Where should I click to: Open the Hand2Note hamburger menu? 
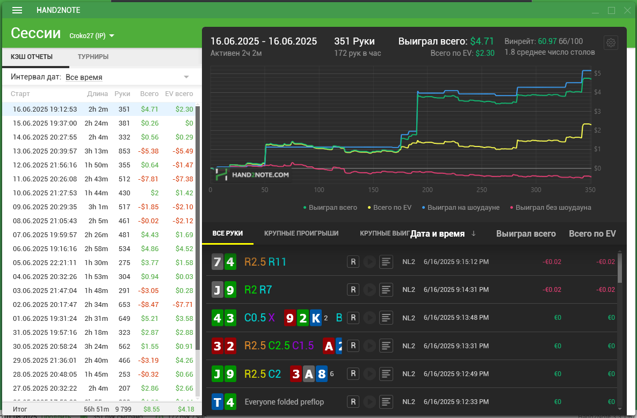point(17,10)
